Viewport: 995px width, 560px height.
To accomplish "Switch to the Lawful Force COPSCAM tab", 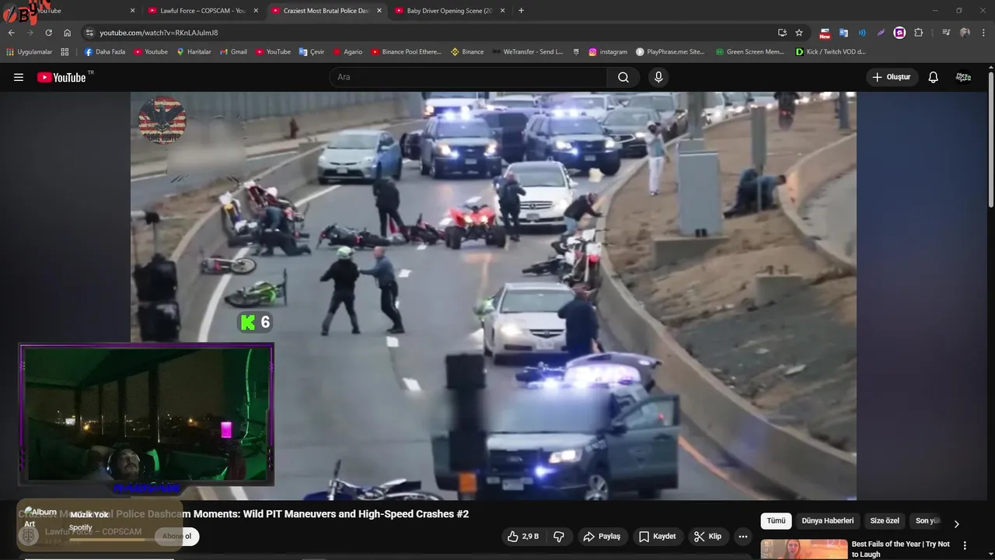I will click(x=201, y=11).
